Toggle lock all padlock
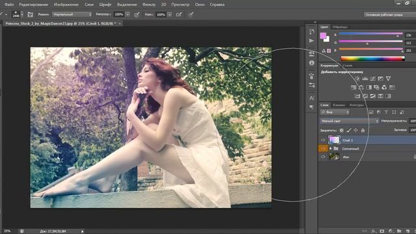 [363, 130]
